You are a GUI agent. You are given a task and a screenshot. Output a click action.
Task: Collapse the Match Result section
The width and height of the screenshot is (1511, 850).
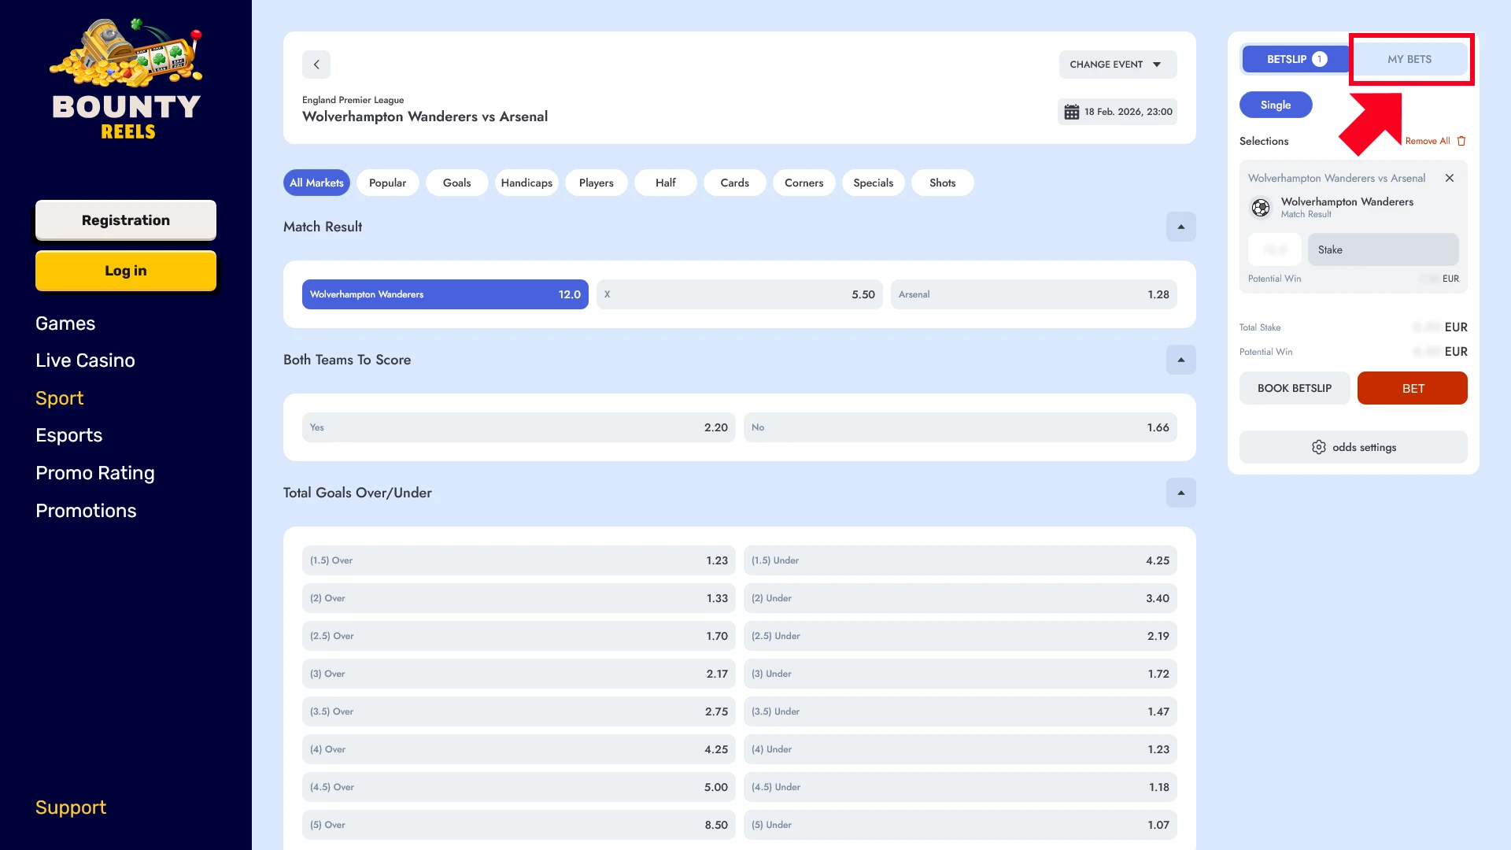click(x=1180, y=227)
